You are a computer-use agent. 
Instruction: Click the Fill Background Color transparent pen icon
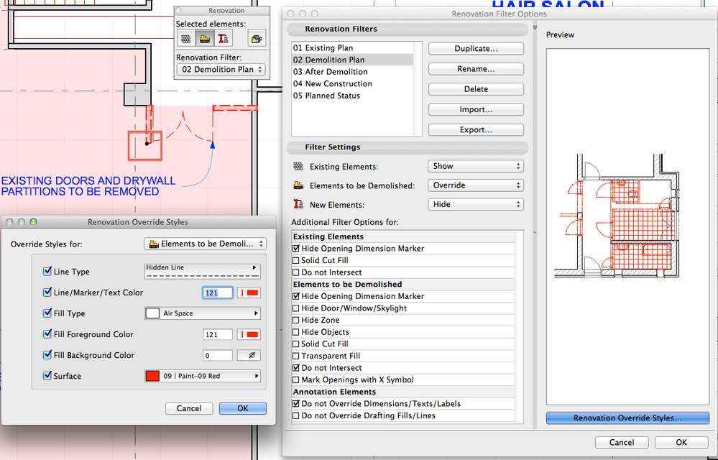tap(249, 355)
